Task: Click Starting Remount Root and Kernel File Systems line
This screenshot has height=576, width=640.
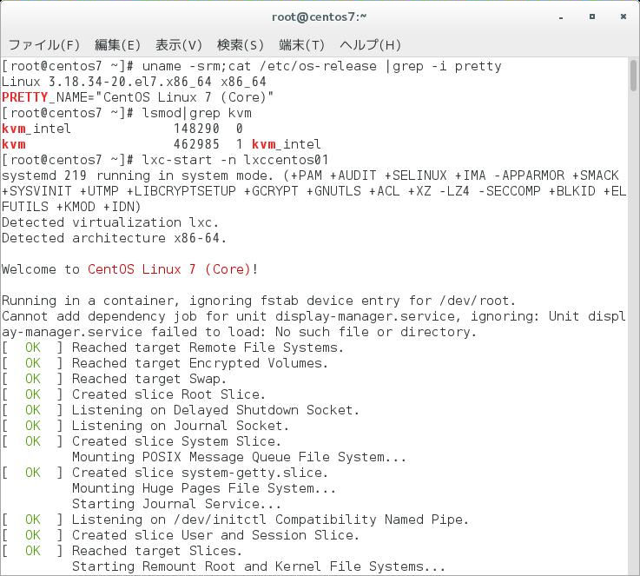Action: coord(259,566)
